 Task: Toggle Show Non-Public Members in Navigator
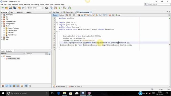pyautogui.click(x=14, y=86)
